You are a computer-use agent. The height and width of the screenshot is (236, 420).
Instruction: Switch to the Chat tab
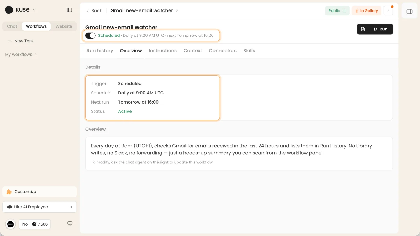click(x=12, y=26)
